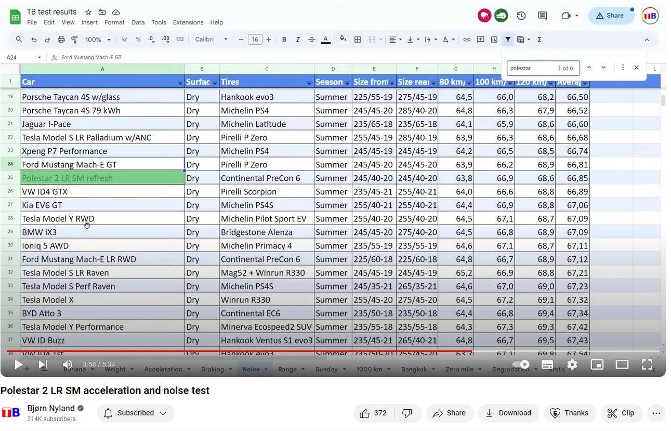
Task: Click the Thanks button
Action: pos(570,413)
